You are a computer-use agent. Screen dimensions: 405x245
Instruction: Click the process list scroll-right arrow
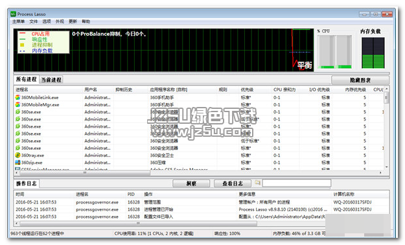click(x=380, y=172)
